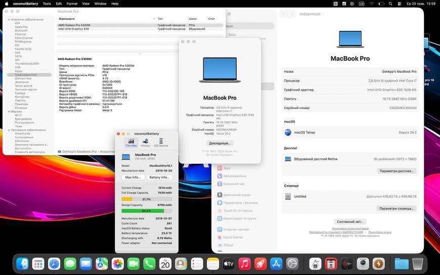Open Voice Memos from the Dock
The height and width of the screenshot is (275, 440).
347,264
